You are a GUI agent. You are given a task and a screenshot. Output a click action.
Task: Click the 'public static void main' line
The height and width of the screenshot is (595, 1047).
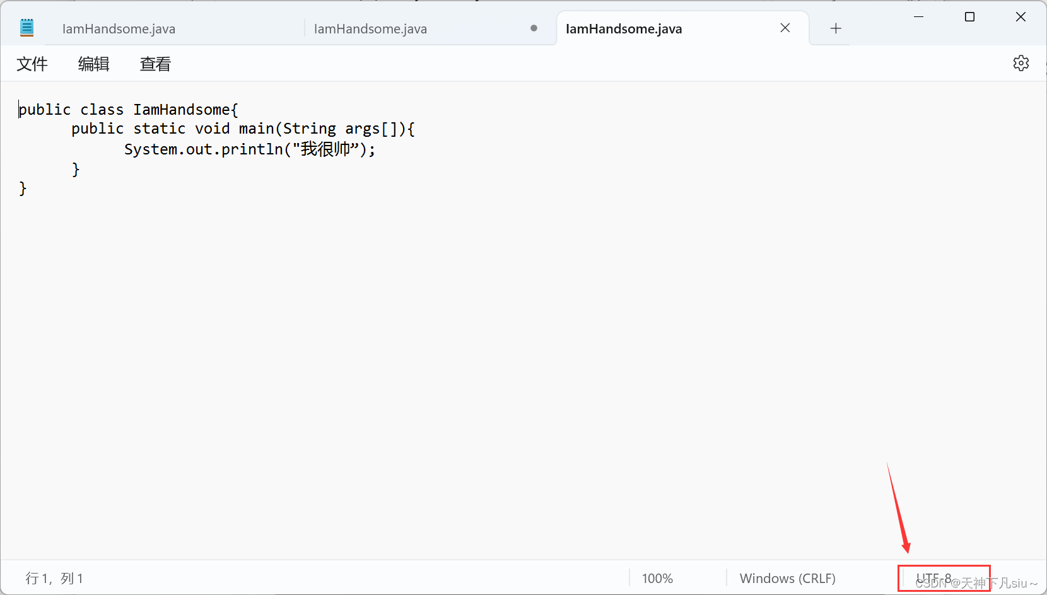243,129
